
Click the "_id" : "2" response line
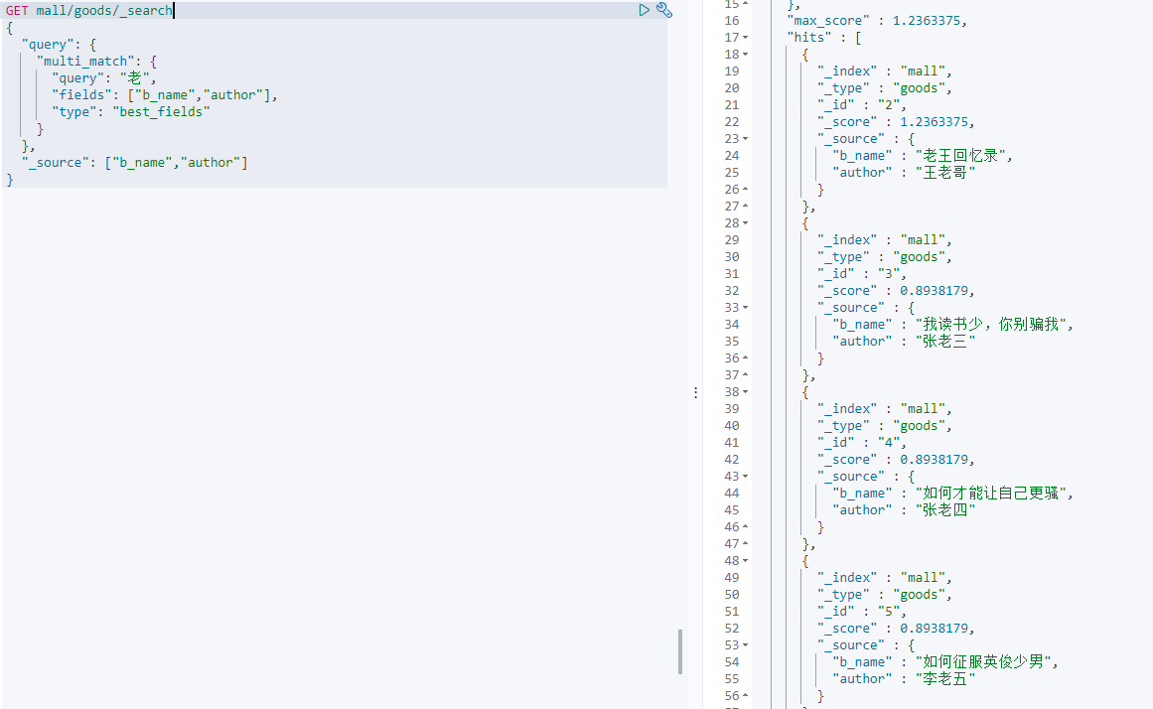click(x=862, y=105)
